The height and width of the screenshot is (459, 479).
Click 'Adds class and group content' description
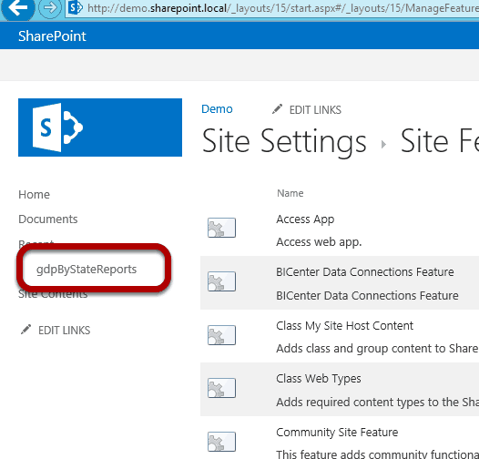point(377,349)
